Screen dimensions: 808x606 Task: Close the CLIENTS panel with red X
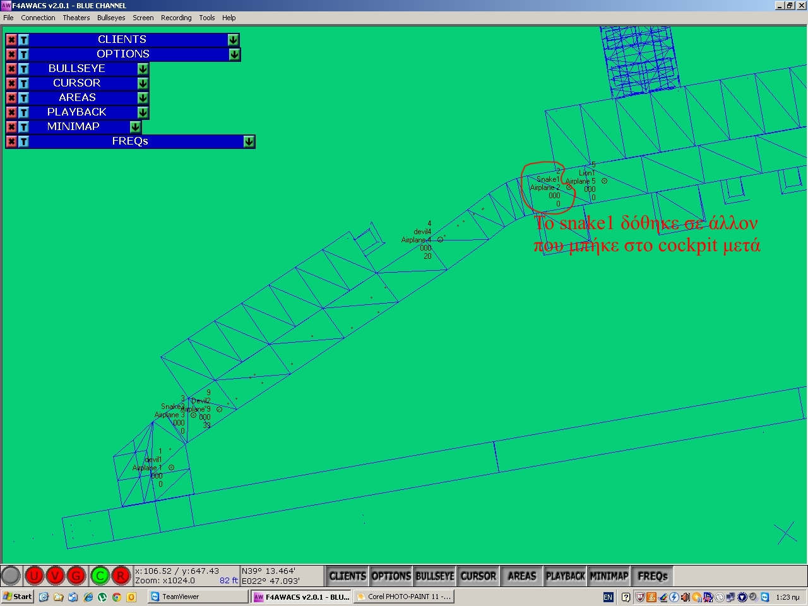[11, 40]
